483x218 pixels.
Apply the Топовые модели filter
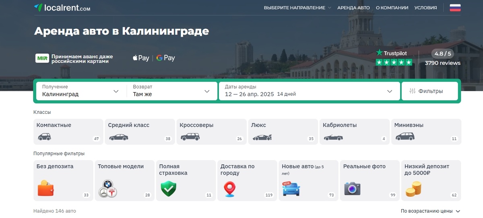pyautogui.click(x=125, y=181)
